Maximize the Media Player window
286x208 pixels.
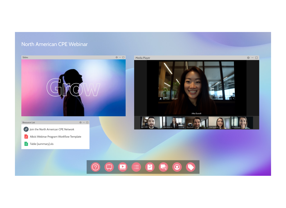coord(256,58)
